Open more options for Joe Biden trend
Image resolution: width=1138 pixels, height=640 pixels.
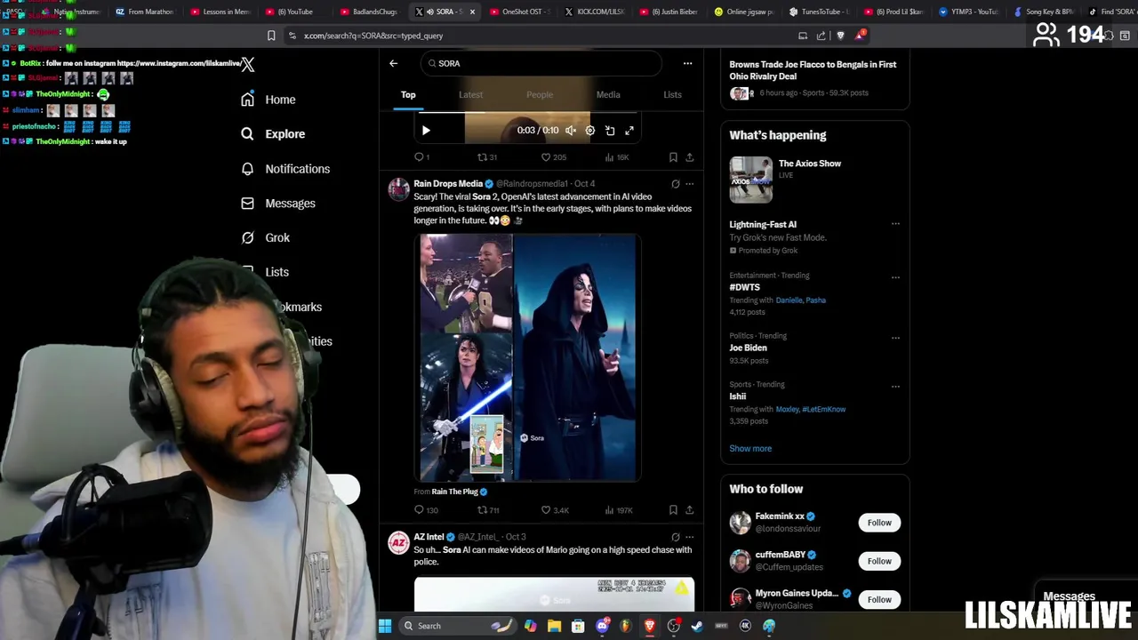pos(895,338)
